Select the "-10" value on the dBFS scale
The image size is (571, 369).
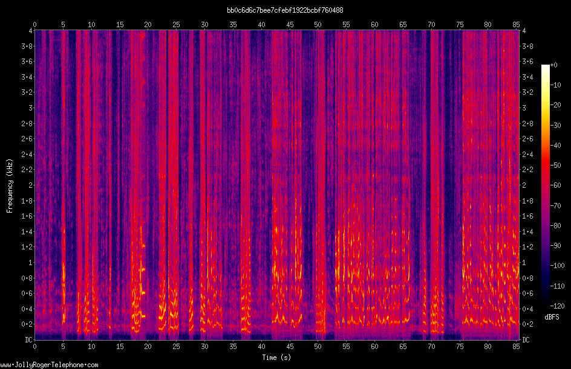[555, 85]
